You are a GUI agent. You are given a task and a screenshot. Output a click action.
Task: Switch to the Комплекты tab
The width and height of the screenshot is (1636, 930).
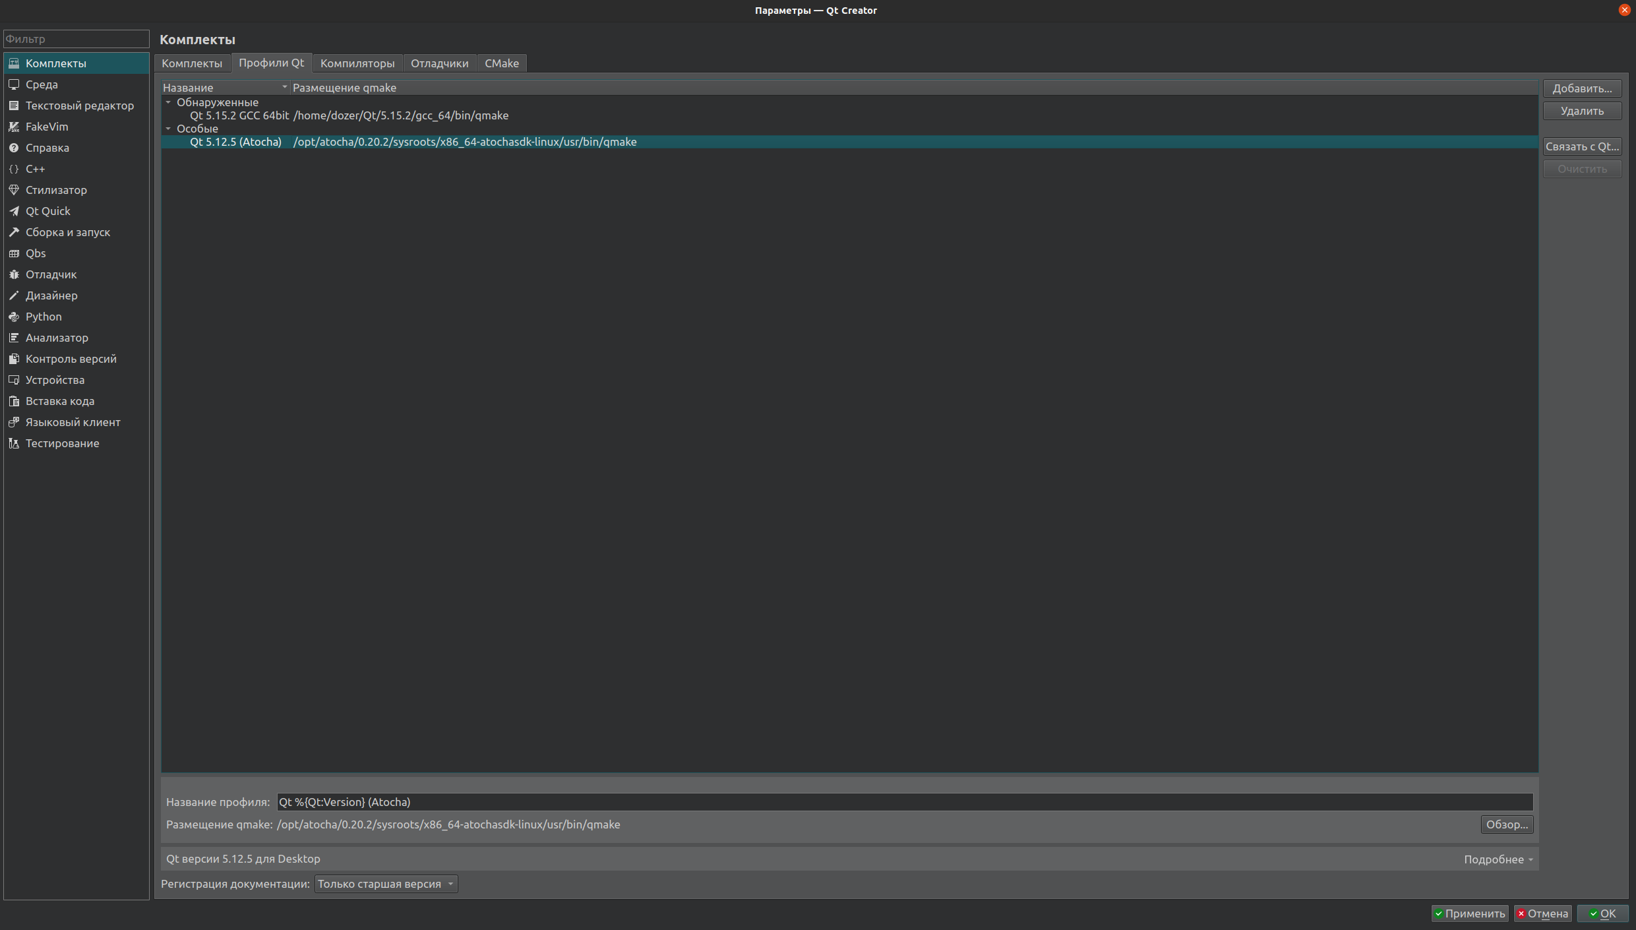[192, 63]
